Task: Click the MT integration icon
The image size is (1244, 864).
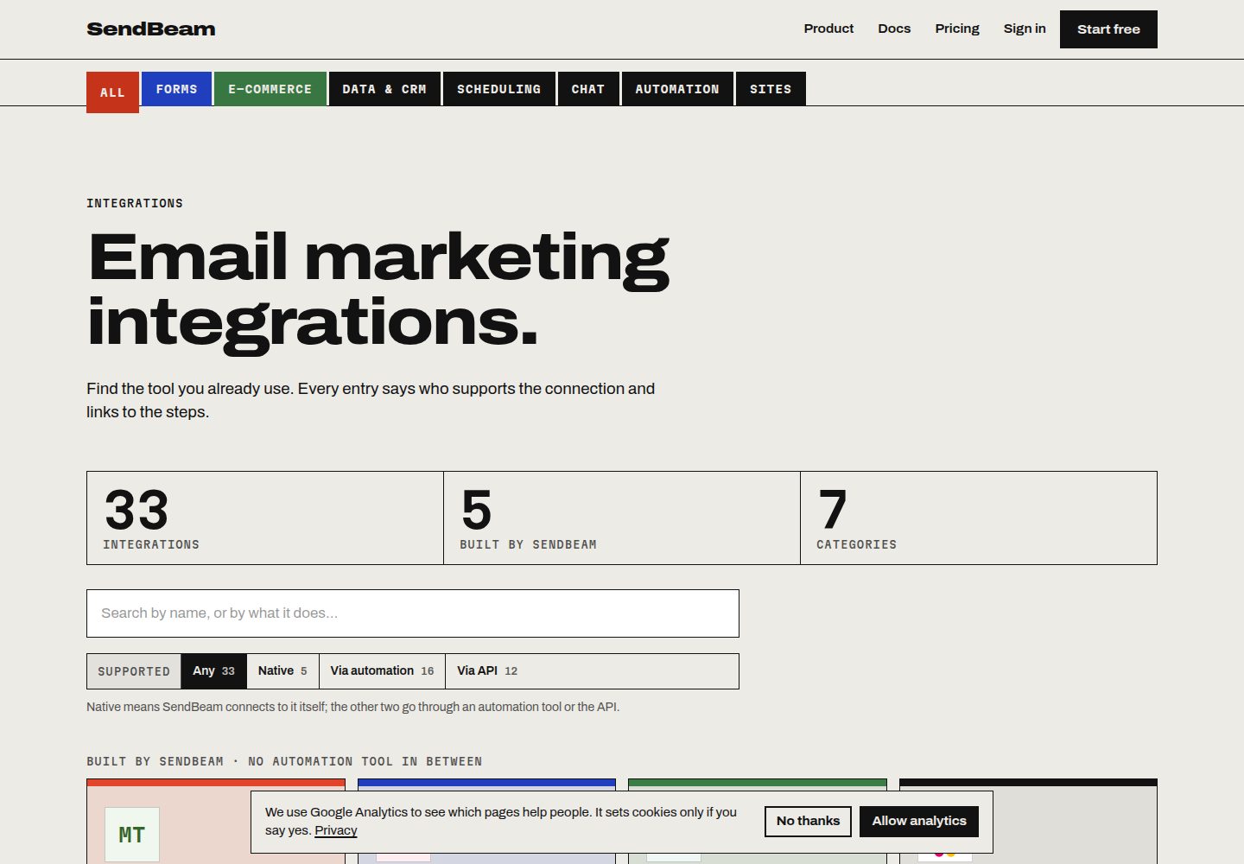Action: (x=132, y=835)
